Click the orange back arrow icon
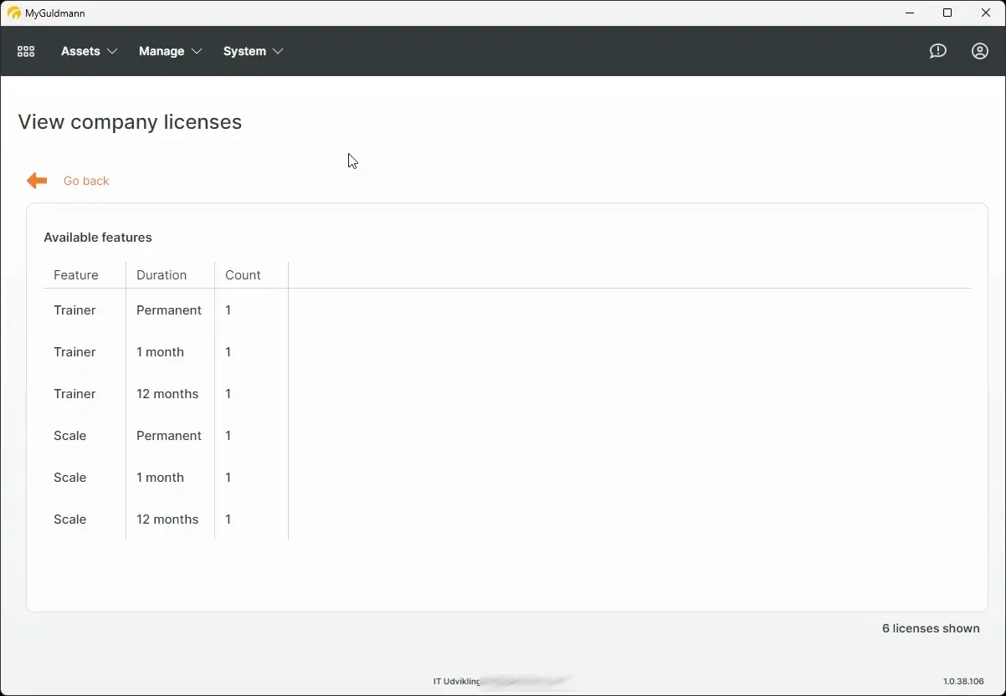The height and width of the screenshot is (696, 1006). [36, 180]
